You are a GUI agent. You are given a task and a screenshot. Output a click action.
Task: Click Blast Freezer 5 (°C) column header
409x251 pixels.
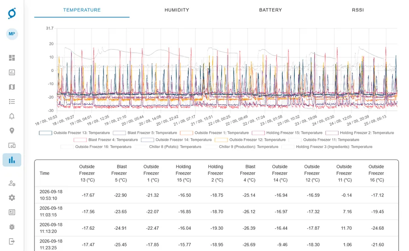119,174
